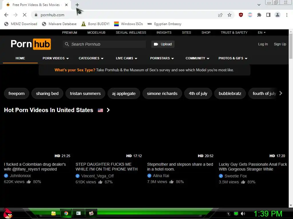Select the HOME navigation tab
293x219 pixels.
tap(20, 58)
